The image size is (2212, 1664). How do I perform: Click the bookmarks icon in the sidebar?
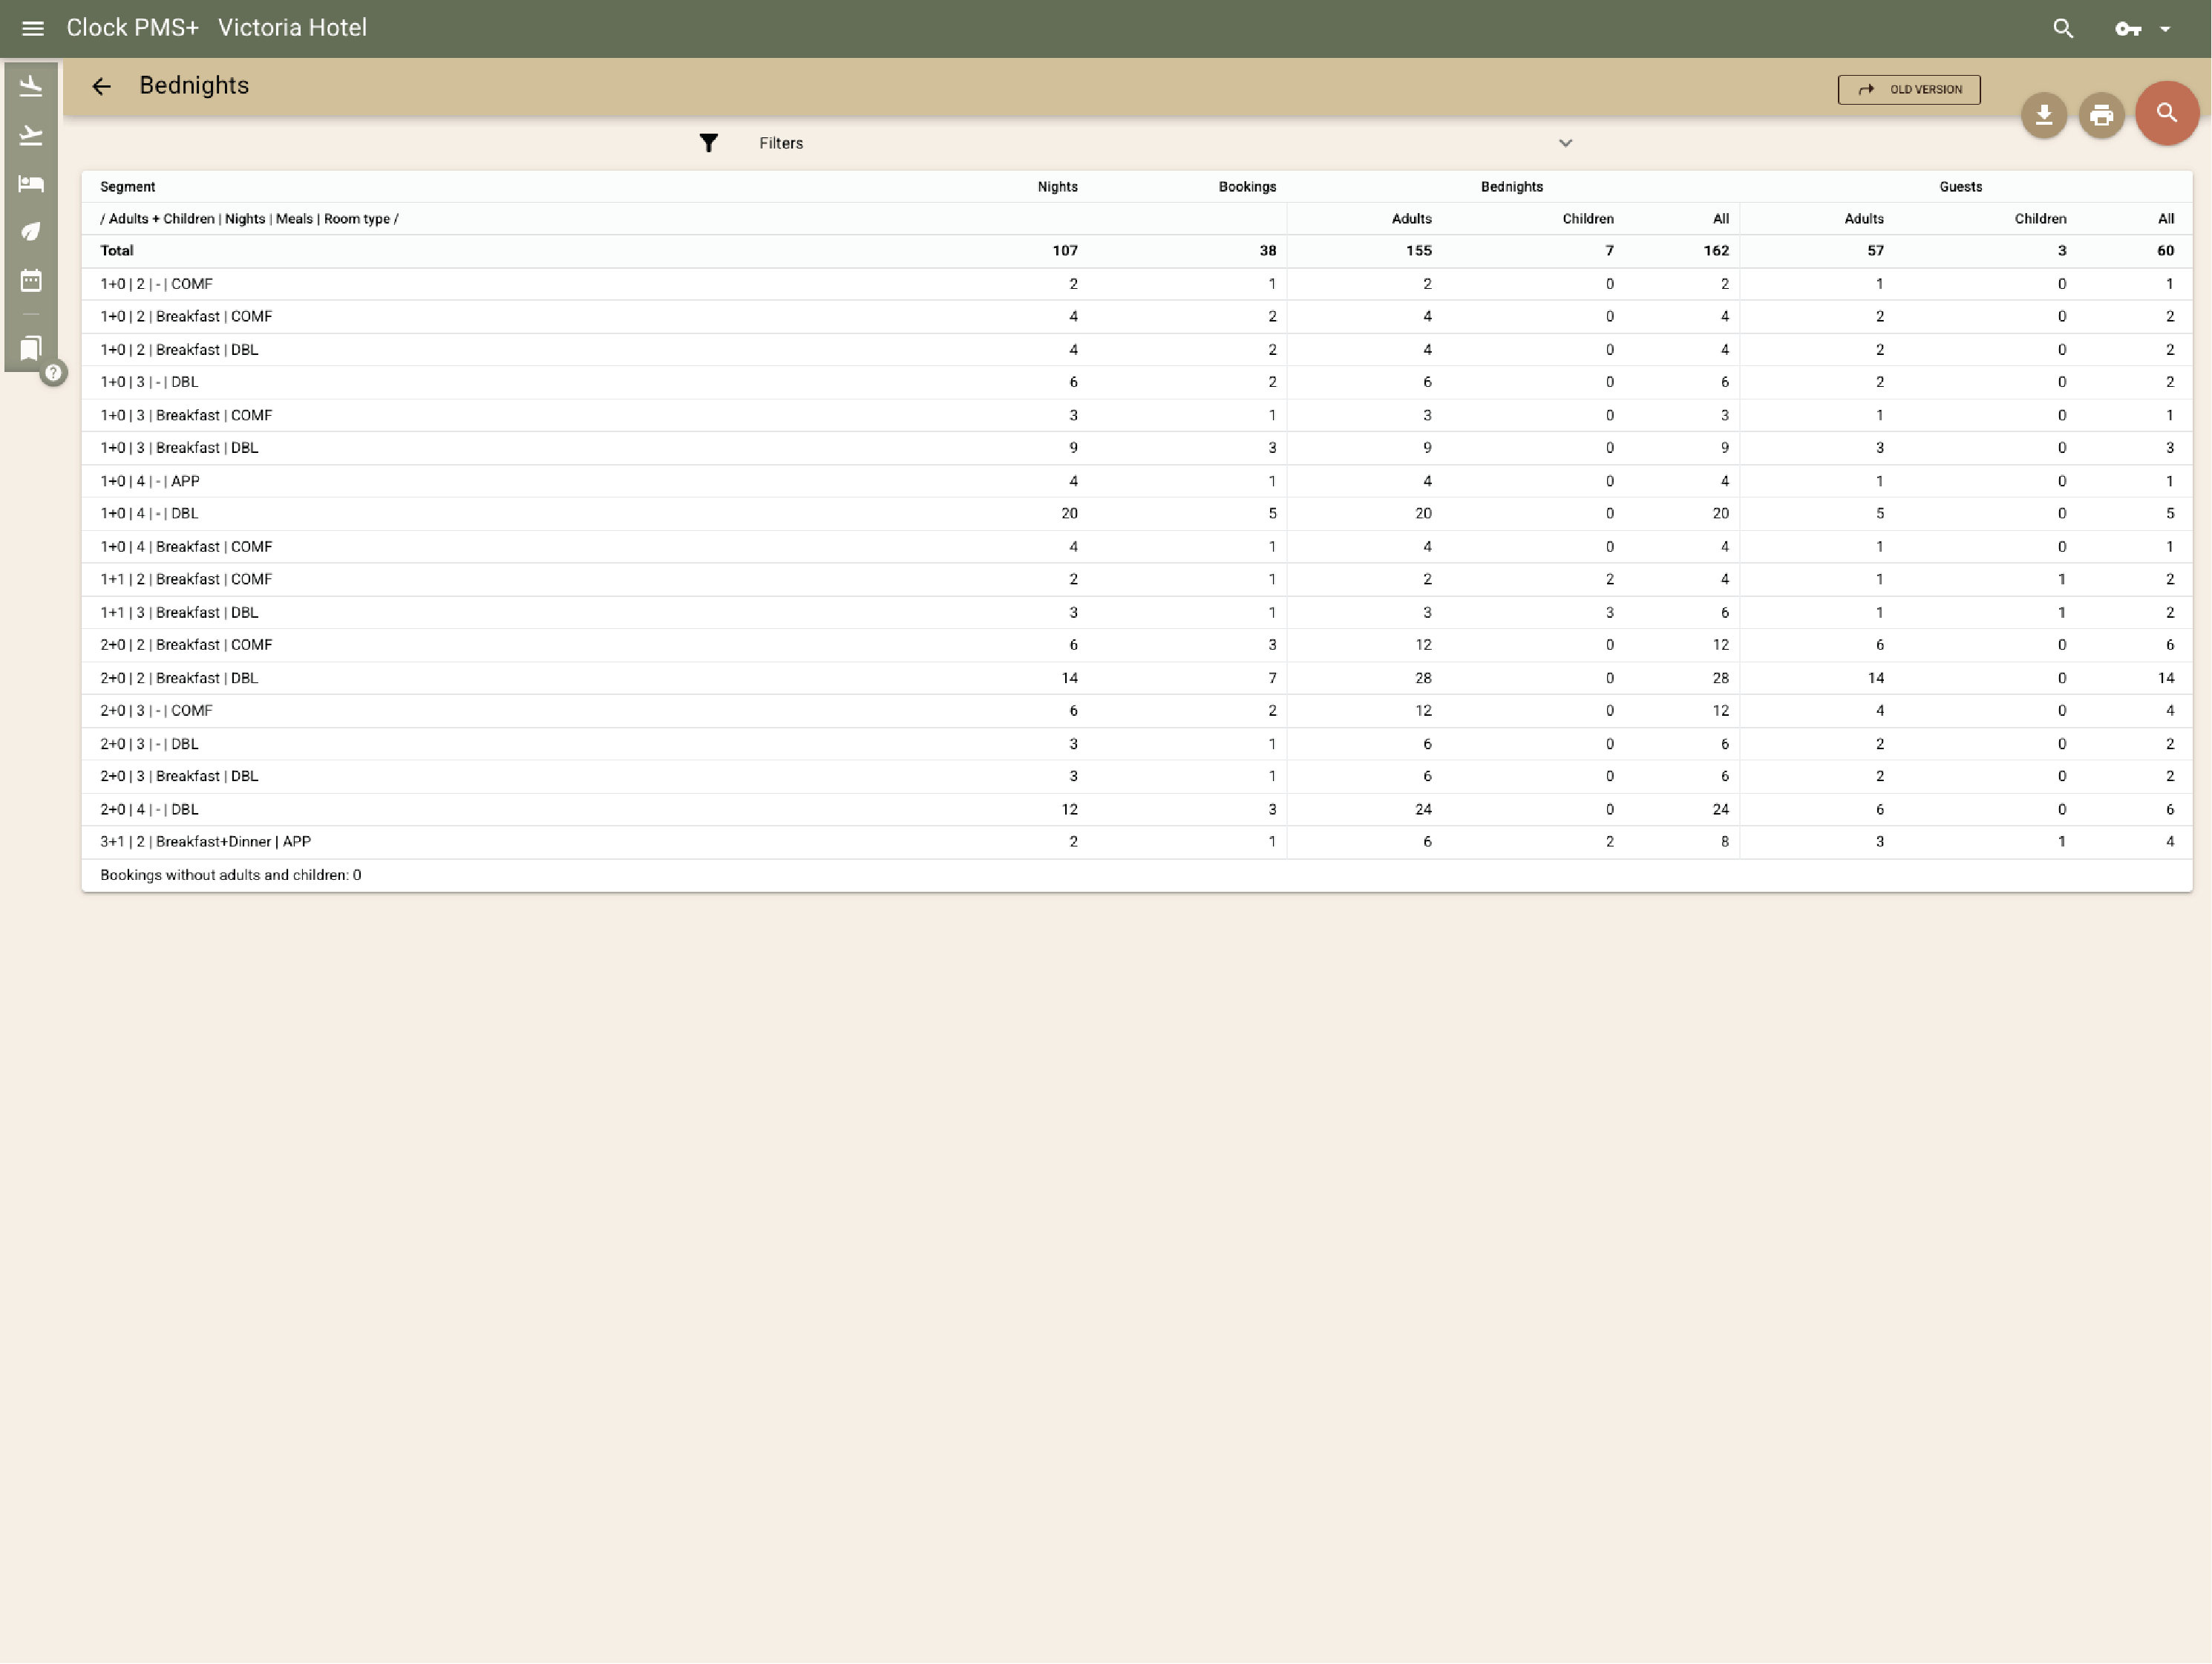31,348
